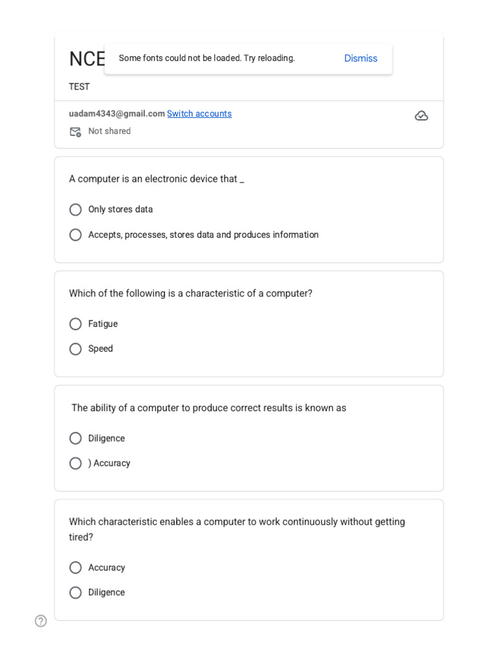This screenshot has height=663, width=497.
Task: Click the Not shared email icon
Action: (75, 132)
